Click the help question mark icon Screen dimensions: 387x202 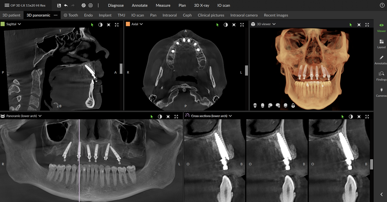[382, 5]
